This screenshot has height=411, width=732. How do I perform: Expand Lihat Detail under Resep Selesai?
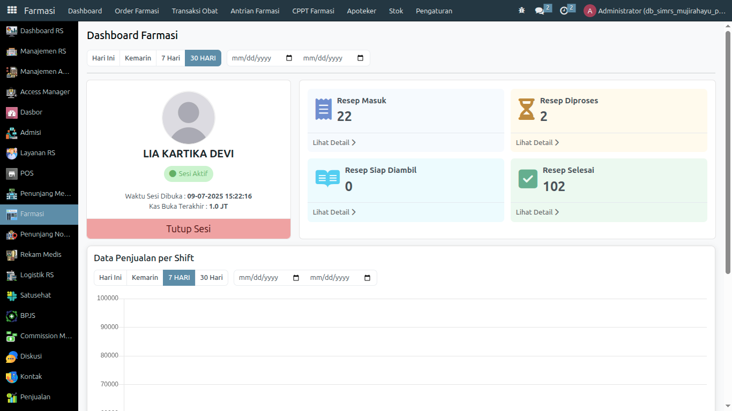(x=537, y=212)
